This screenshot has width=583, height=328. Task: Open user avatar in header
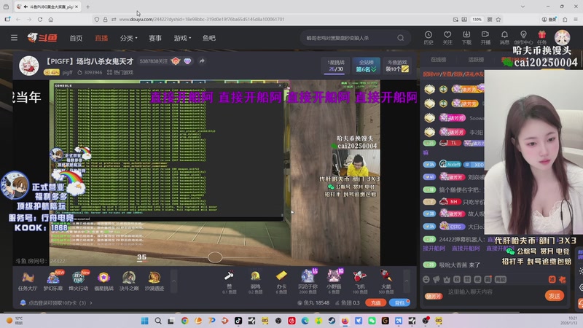click(562, 38)
